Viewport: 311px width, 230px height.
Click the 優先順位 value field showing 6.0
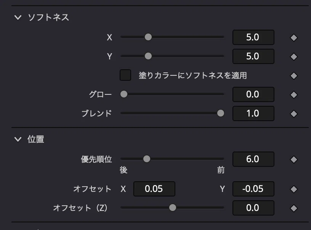click(253, 159)
